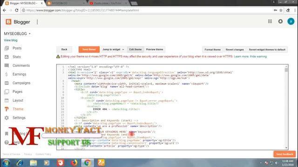Open the Posts section
The width and height of the screenshot is (298, 167).
17,48
